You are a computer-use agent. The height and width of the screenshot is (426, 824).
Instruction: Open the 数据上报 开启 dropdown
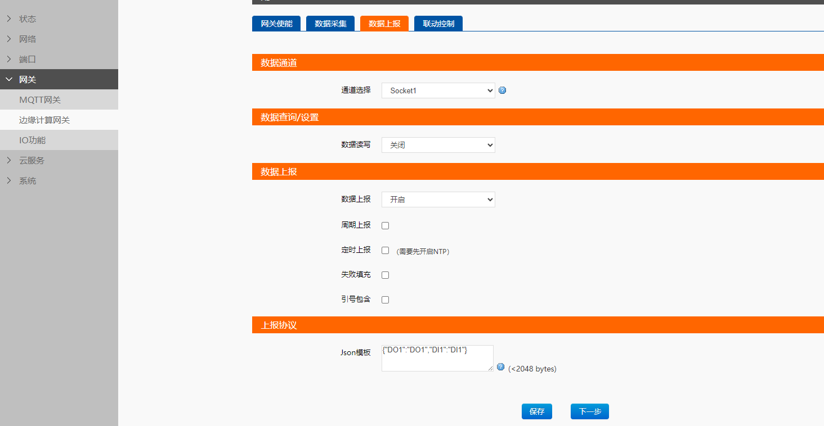coord(438,200)
